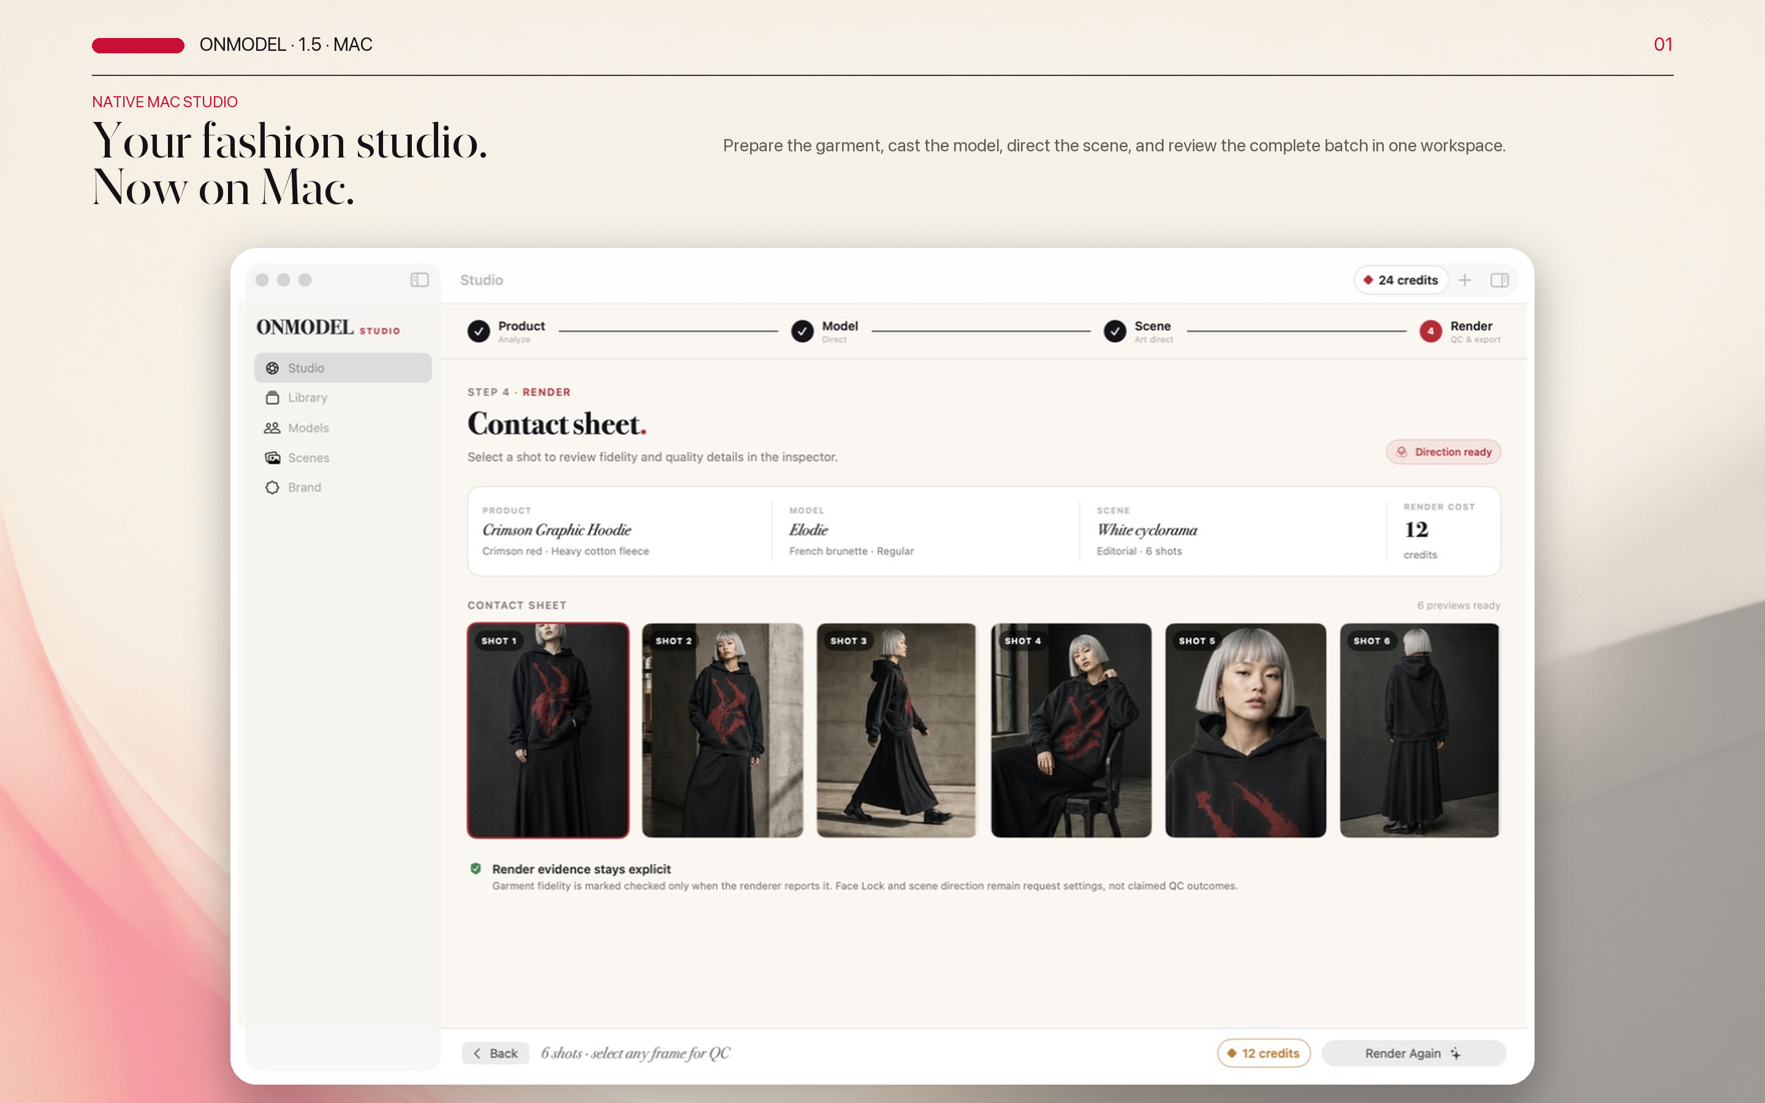Click the Studio window title
The height and width of the screenshot is (1103, 1765).
click(x=481, y=280)
